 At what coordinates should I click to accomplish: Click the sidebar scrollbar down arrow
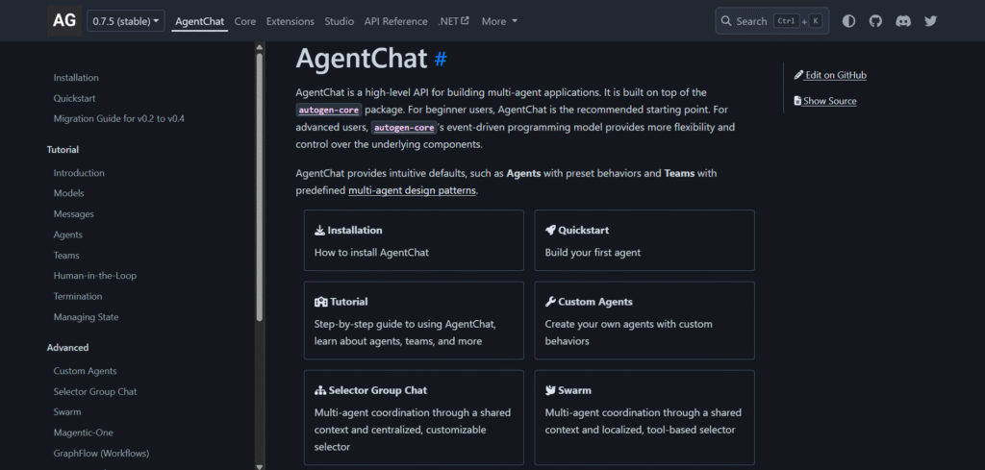(x=260, y=466)
